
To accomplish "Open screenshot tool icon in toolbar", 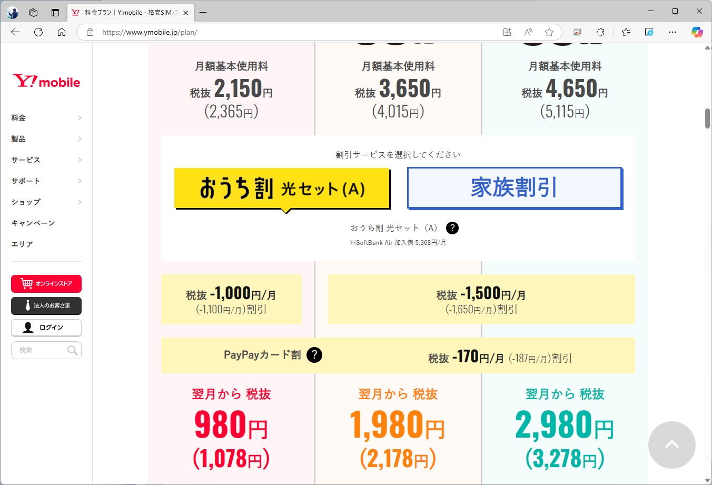I will (x=577, y=32).
